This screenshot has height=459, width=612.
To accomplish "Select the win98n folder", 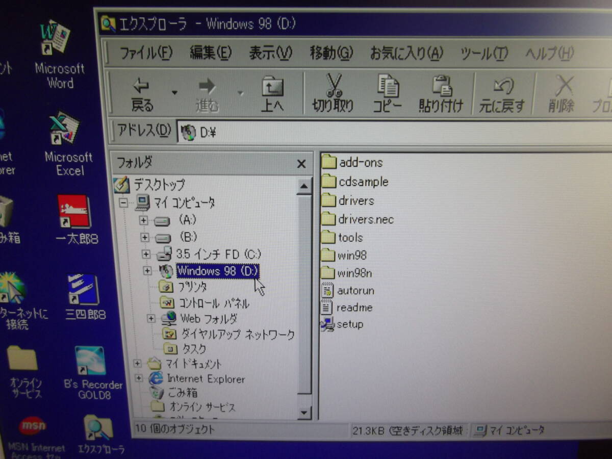I will pyautogui.click(x=347, y=273).
